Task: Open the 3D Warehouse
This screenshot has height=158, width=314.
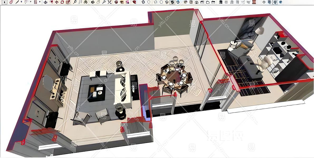Action: 116,2
